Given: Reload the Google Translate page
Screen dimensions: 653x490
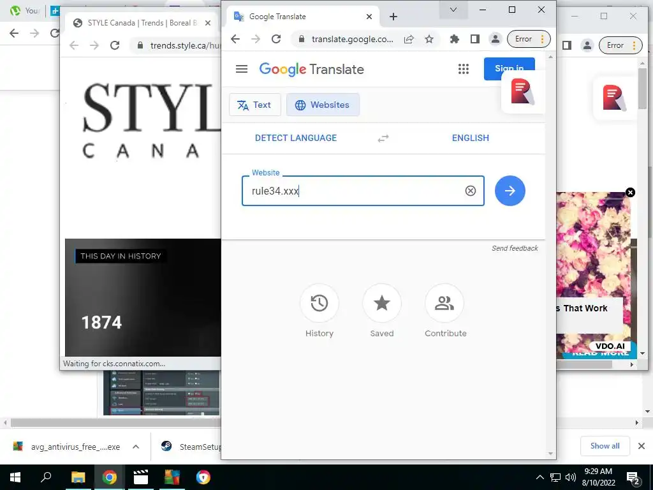Looking at the screenshot, I should pyautogui.click(x=276, y=39).
